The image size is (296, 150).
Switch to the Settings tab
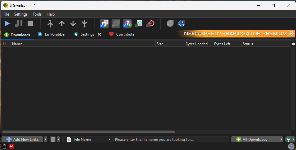[84, 34]
